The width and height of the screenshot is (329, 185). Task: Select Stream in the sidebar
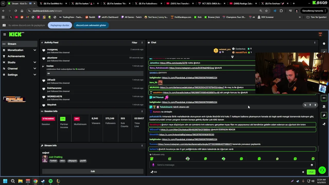(x=19, y=44)
